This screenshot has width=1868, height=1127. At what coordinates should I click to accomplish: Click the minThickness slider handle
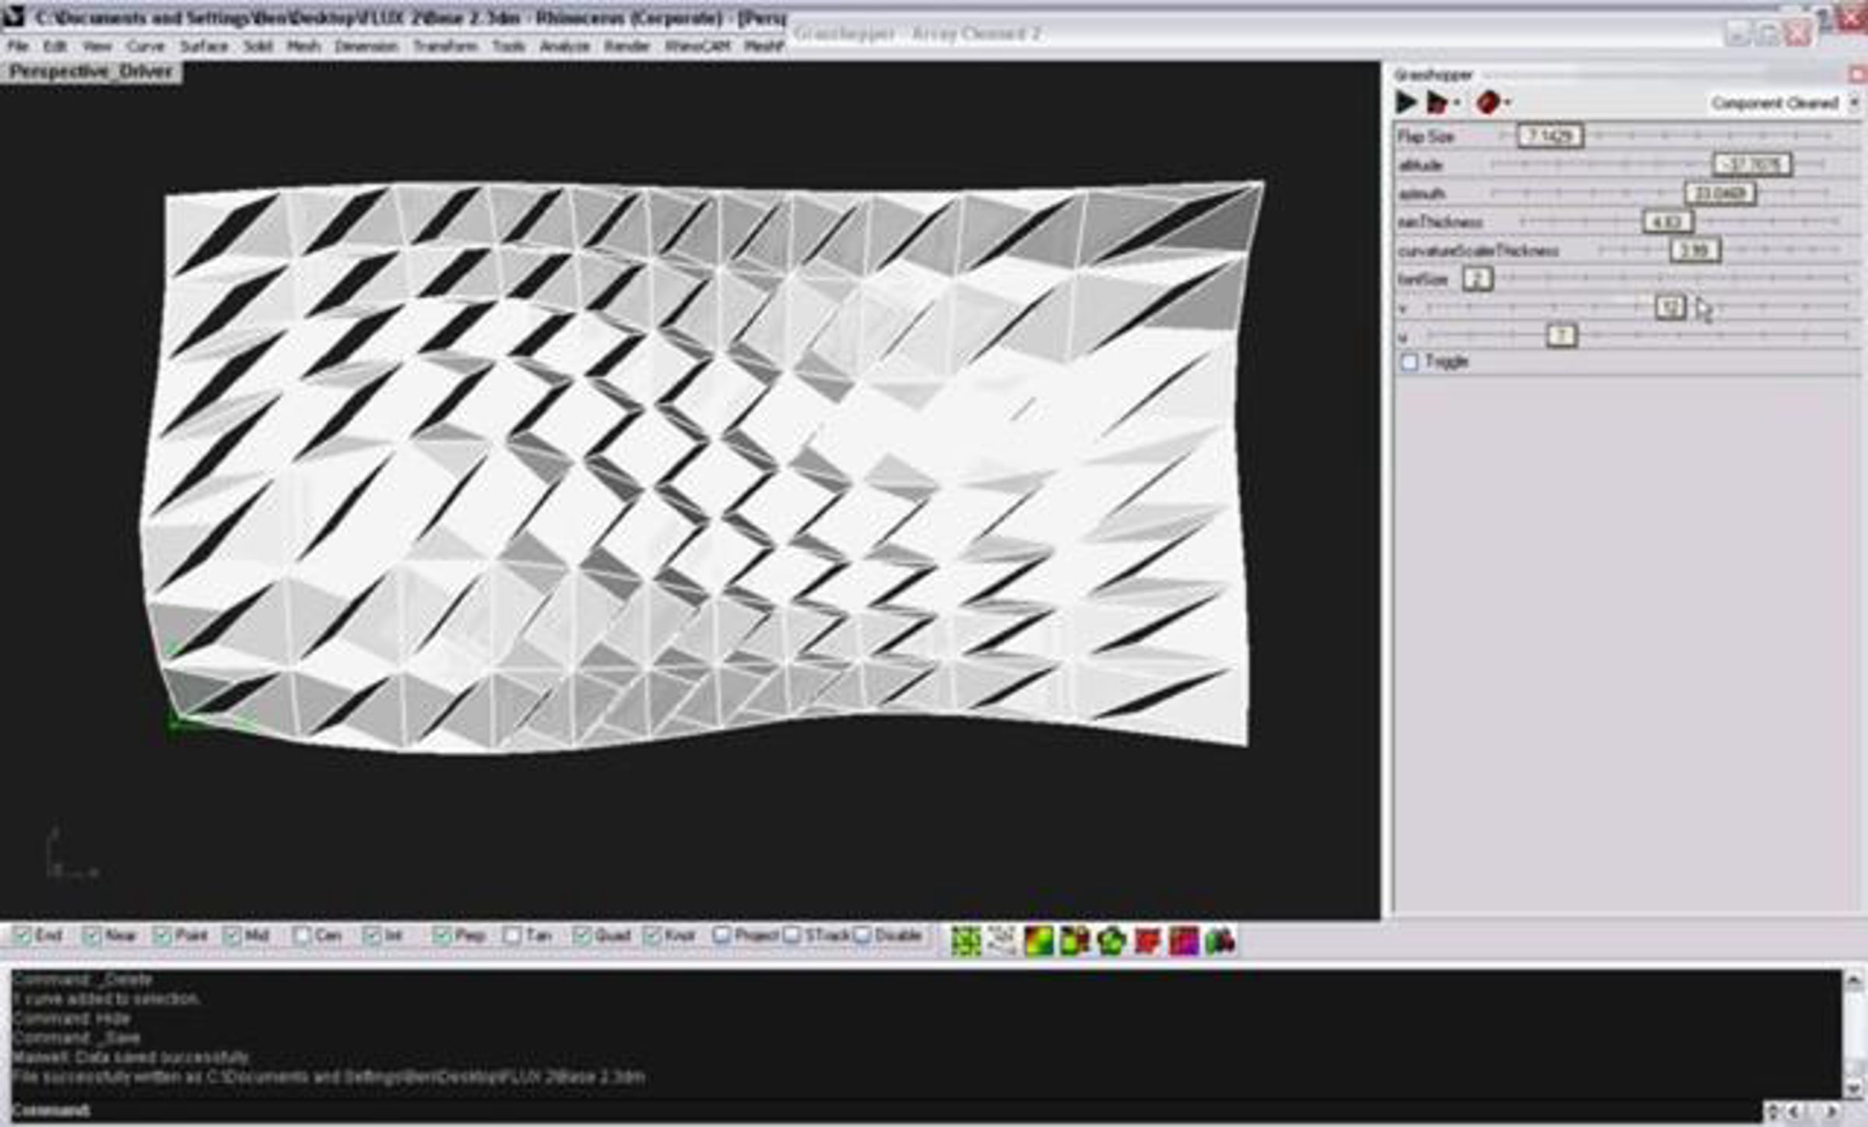pos(1667,222)
